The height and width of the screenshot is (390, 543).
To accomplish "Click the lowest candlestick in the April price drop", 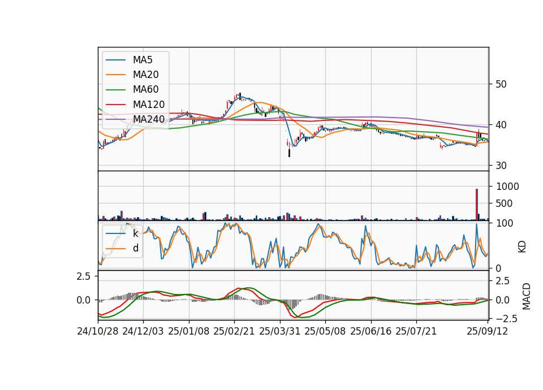I will [x=289, y=149].
